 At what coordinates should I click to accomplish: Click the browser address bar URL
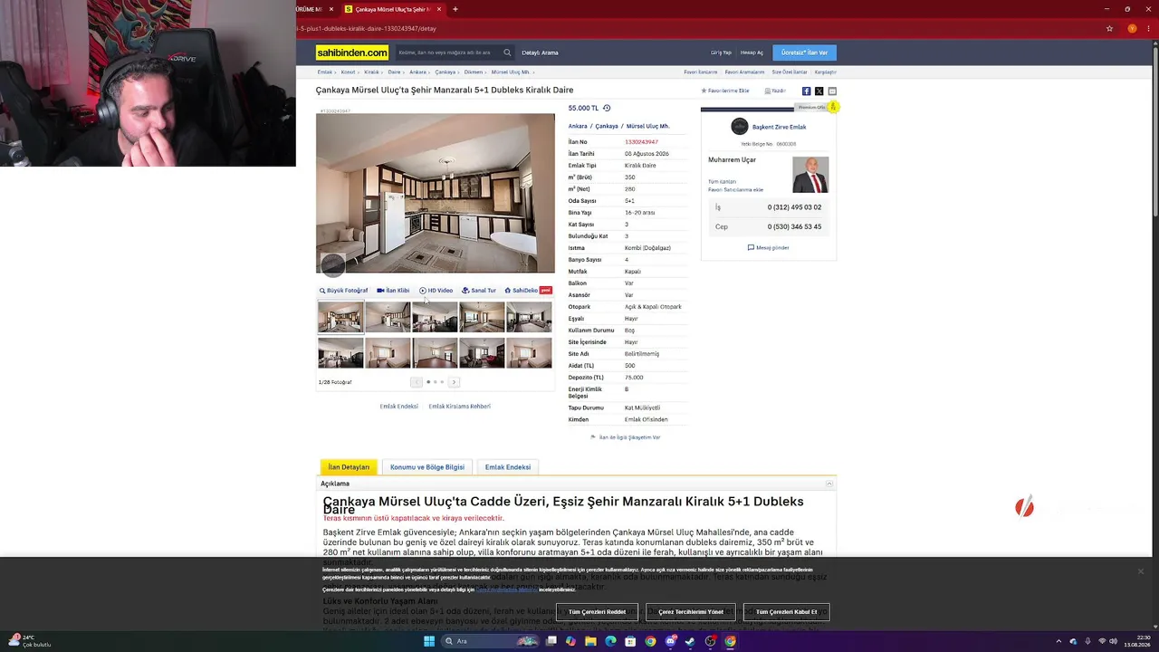[x=367, y=28]
